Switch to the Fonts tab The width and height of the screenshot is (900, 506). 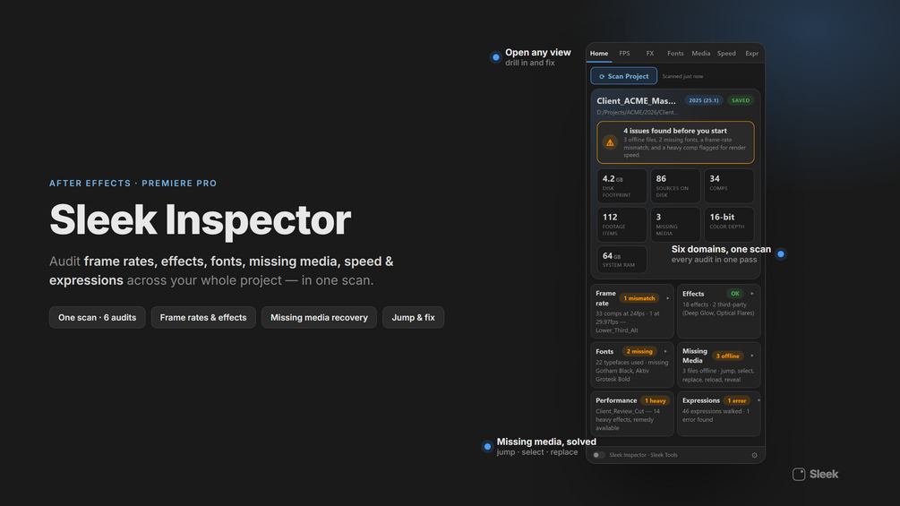point(675,54)
